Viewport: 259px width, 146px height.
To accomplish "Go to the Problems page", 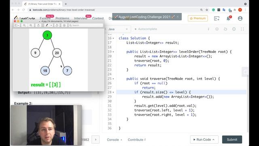I will (x=62, y=18).
